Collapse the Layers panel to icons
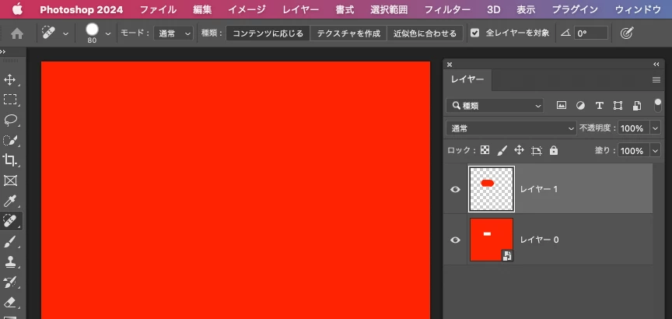The height and width of the screenshot is (319, 672). [656, 65]
